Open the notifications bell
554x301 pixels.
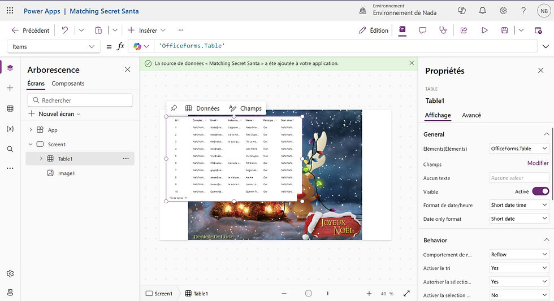(482, 11)
